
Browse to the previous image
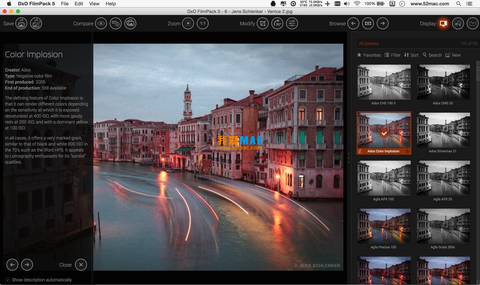[353, 23]
